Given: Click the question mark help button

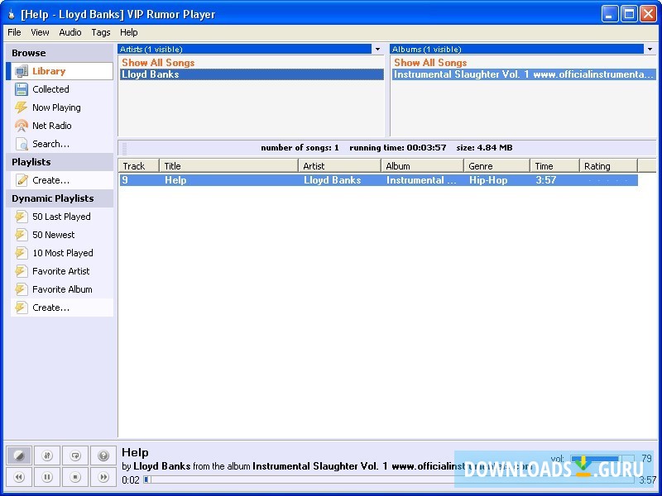Looking at the screenshot, I should click(103, 455).
